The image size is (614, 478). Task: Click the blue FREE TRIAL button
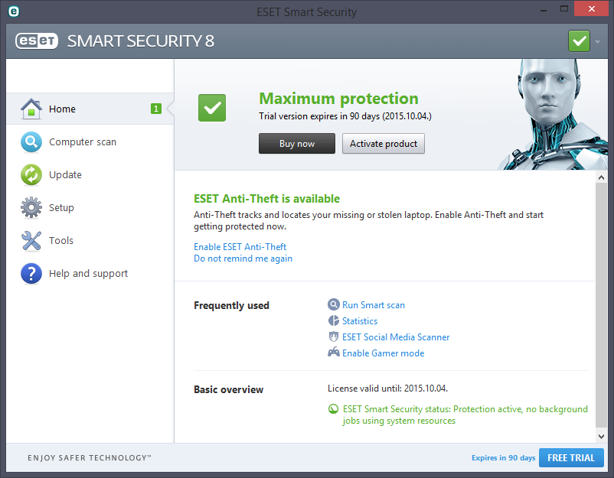[x=570, y=457]
